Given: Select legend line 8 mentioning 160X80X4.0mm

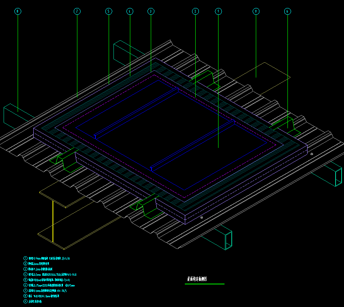Looking at the screenshot, I should pos(41,296).
